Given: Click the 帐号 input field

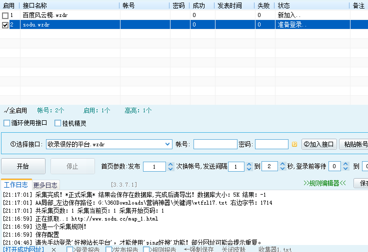Looking at the screenshot, I should click(x=215, y=144).
